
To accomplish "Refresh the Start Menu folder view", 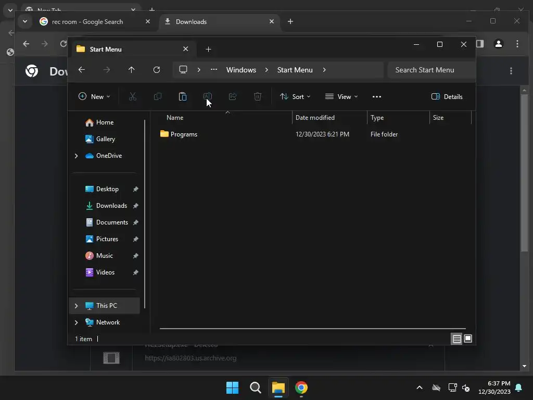I will coord(156,70).
